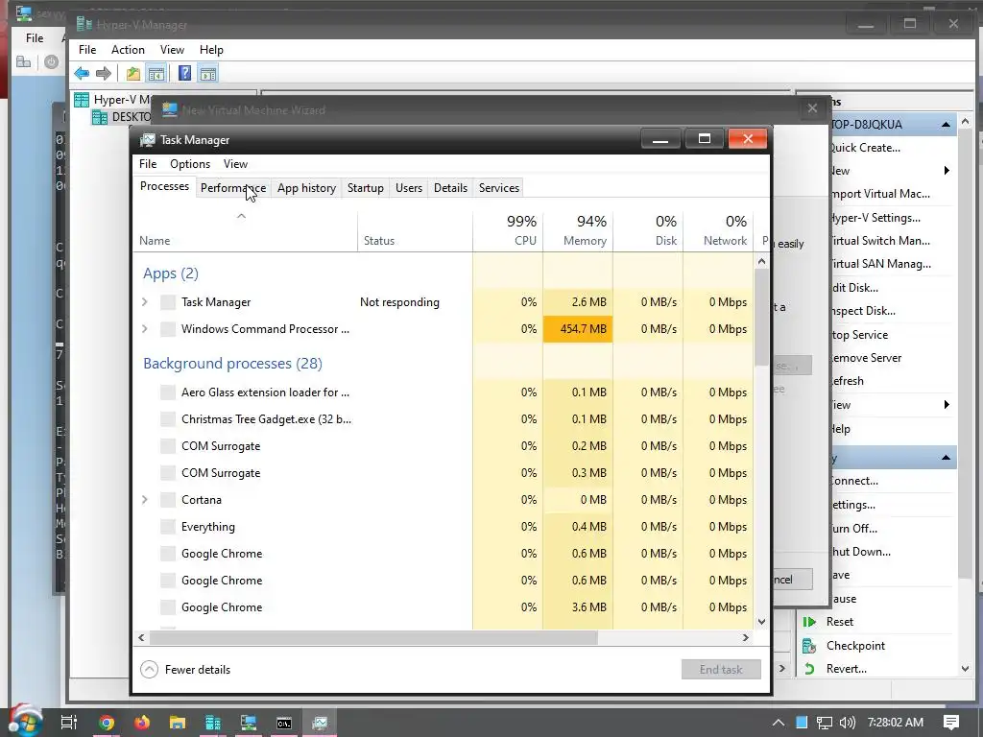Image resolution: width=983 pixels, height=737 pixels.
Task: Click the scroll-right arrow under process list
Action: tap(745, 638)
